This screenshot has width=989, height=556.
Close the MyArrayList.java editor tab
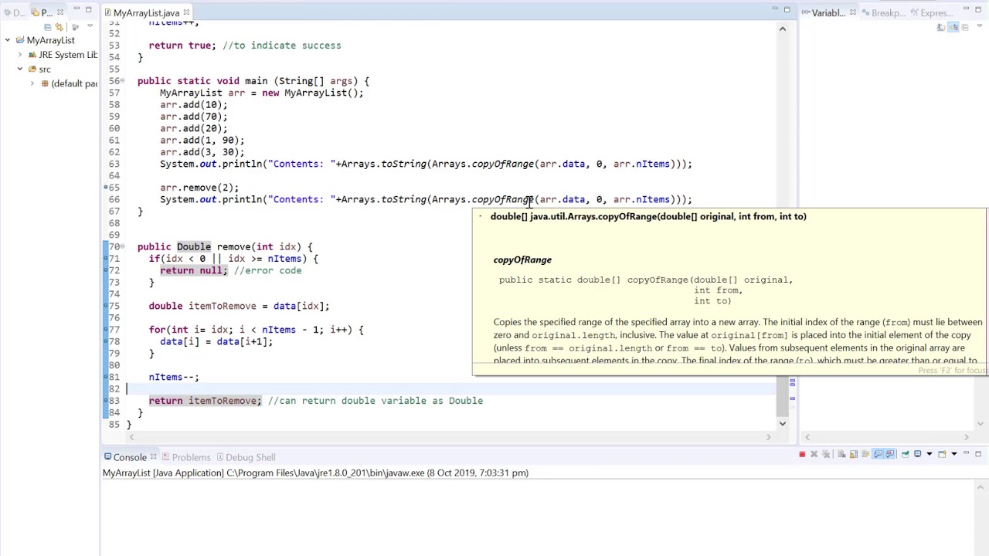pos(186,12)
